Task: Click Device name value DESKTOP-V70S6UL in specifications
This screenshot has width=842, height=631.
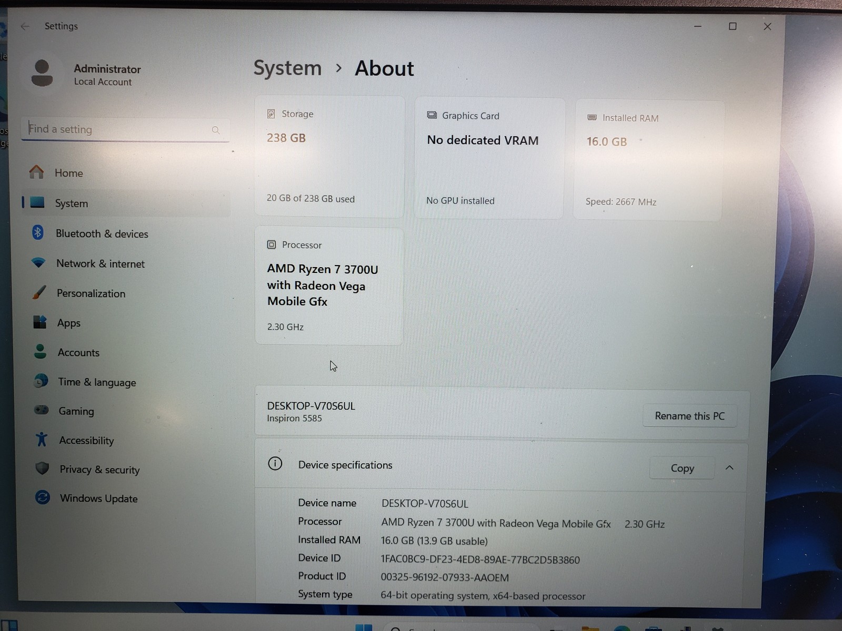Action: pyautogui.click(x=425, y=504)
